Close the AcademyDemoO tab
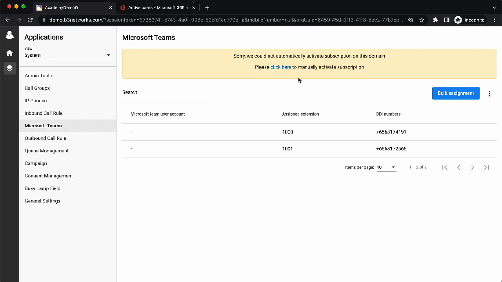 [x=111, y=7]
